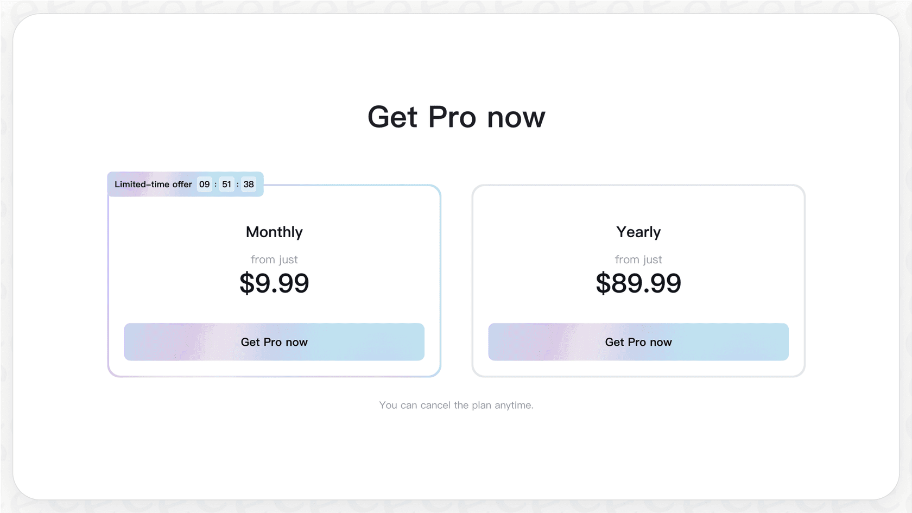This screenshot has width=912, height=513.
Task: Click the cancel anytime disclaimer text
Action: click(x=457, y=405)
